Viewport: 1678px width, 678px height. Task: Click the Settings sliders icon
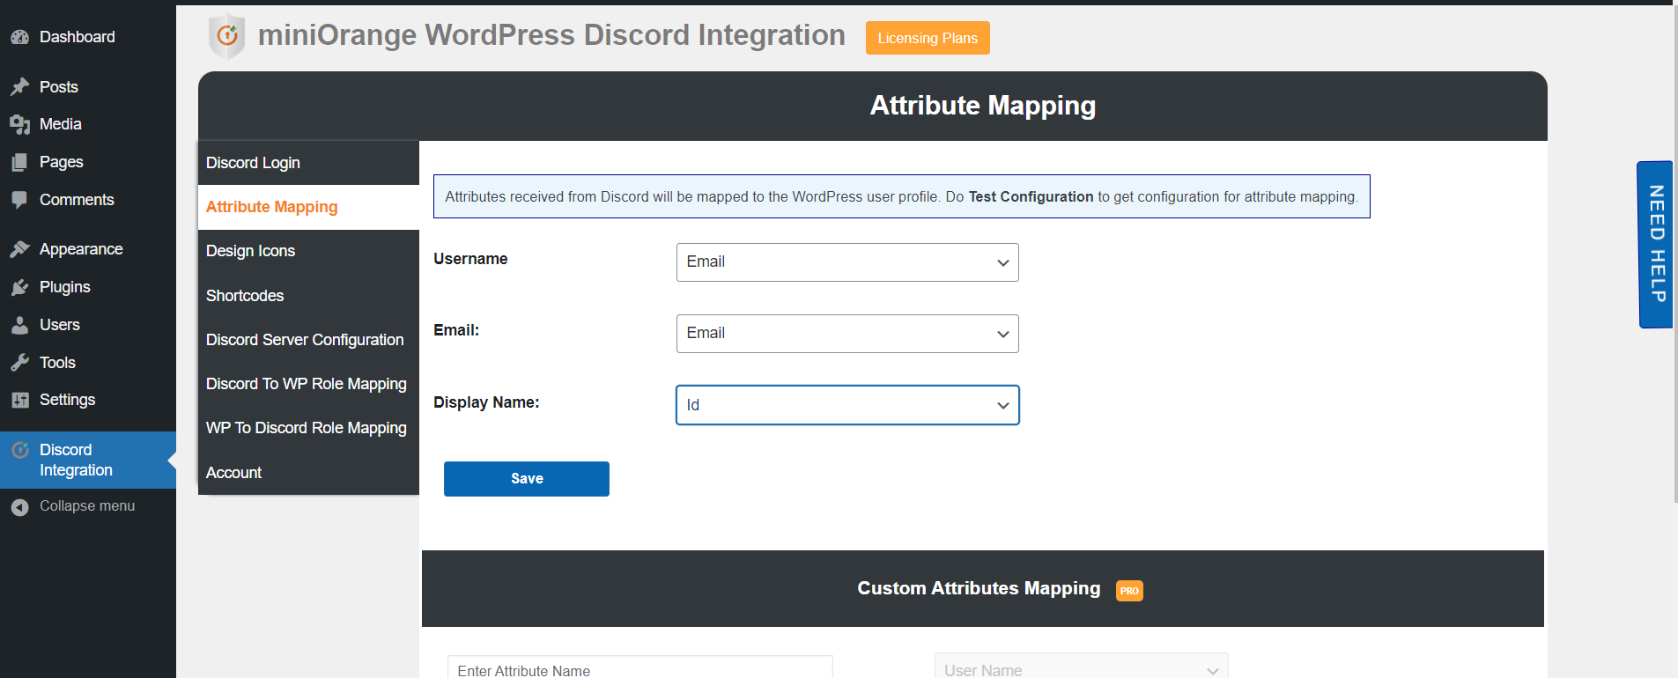coord(19,400)
